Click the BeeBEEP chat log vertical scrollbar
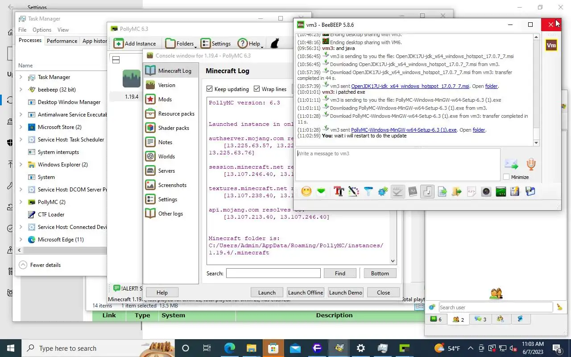Image resolution: width=571 pixels, height=357 pixels. (537, 89)
